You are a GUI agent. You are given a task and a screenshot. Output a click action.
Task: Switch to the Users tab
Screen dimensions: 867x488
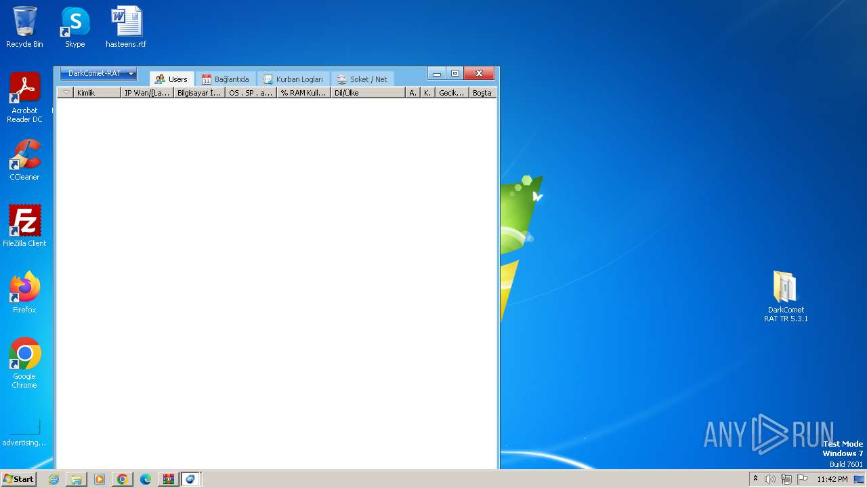[x=171, y=79]
